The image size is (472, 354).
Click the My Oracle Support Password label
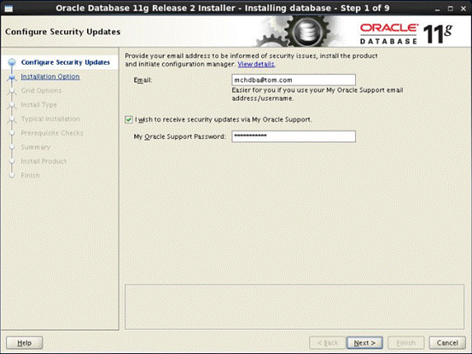180,136
